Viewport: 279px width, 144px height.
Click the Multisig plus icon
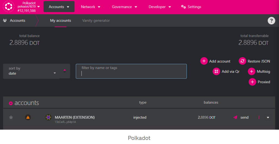[x=252, y=71]
